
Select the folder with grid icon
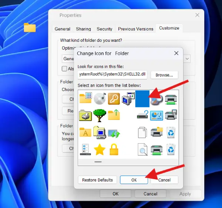point(85,98)
